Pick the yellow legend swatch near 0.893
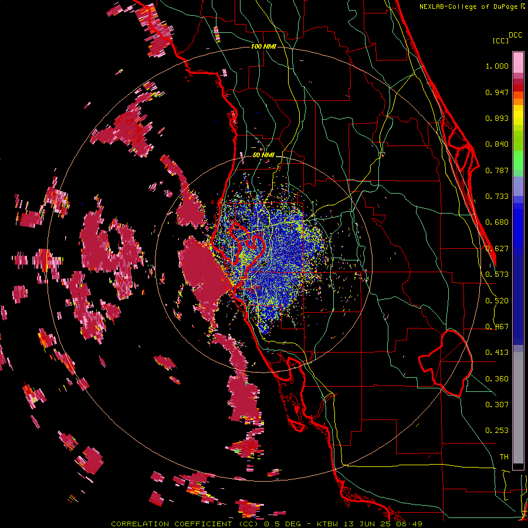 pyautogui.click(x=518, y=115)
